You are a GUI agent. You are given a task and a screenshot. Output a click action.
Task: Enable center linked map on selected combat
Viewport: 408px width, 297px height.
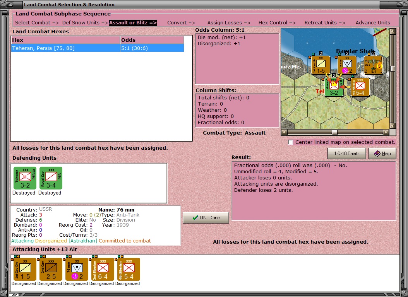coord(291,142)
